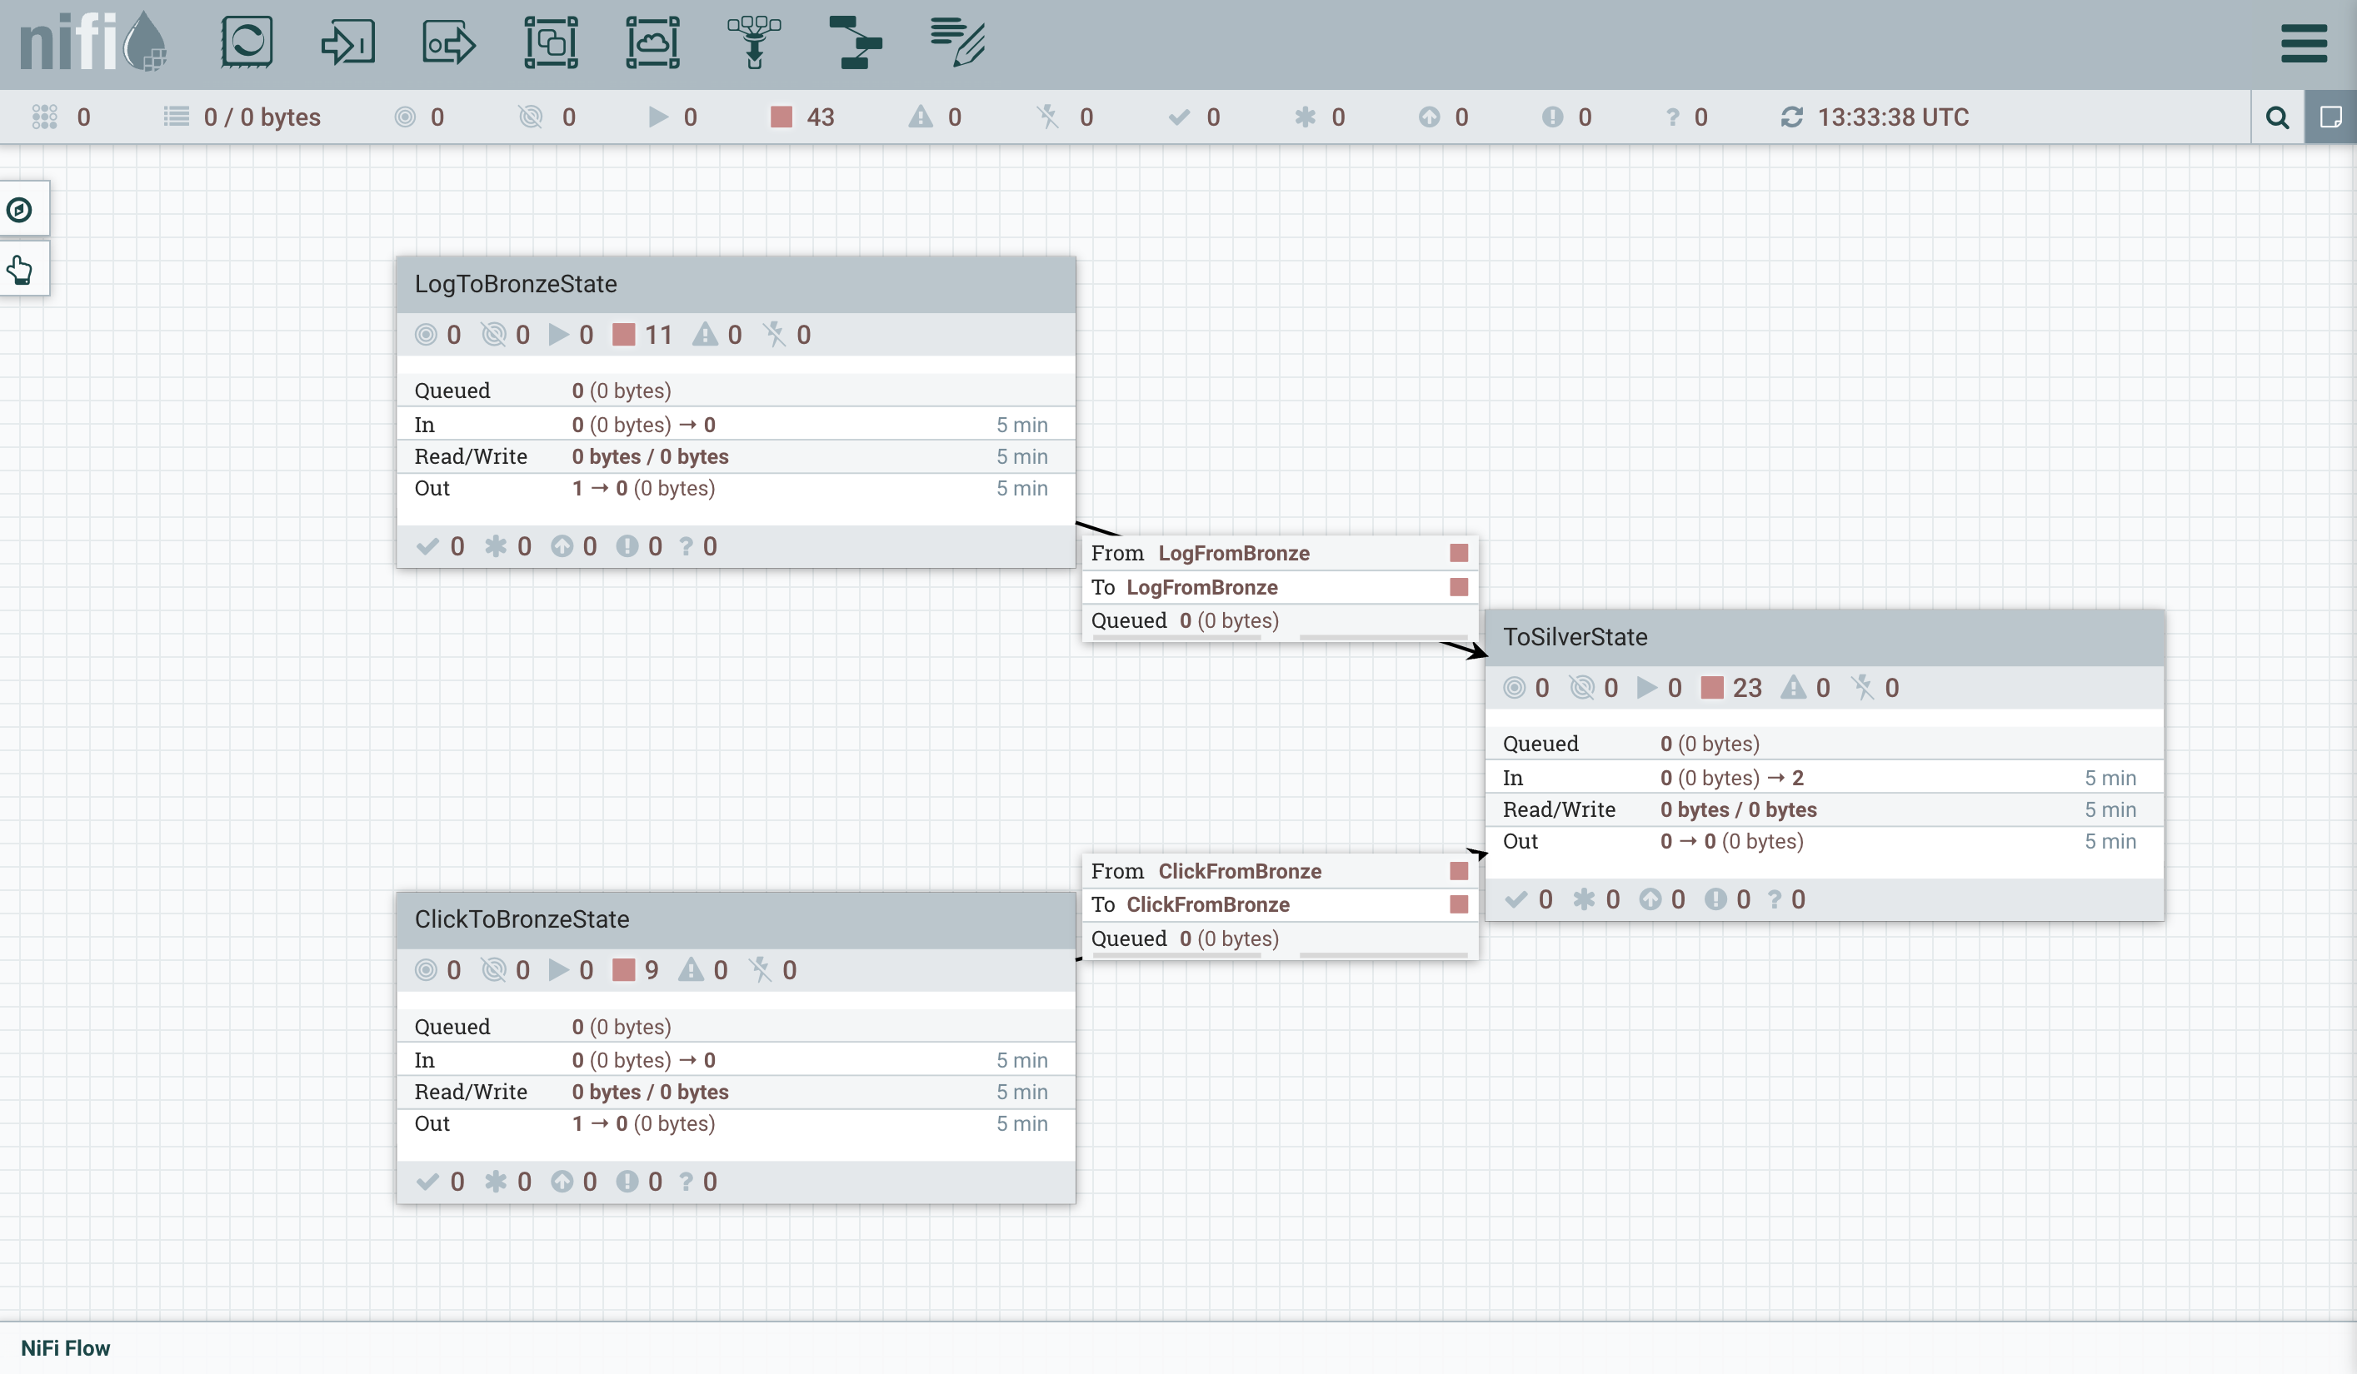Click the transmitting ports icon in status bar
Viewport: 2357px width, 1374px height.
[405, 117]
